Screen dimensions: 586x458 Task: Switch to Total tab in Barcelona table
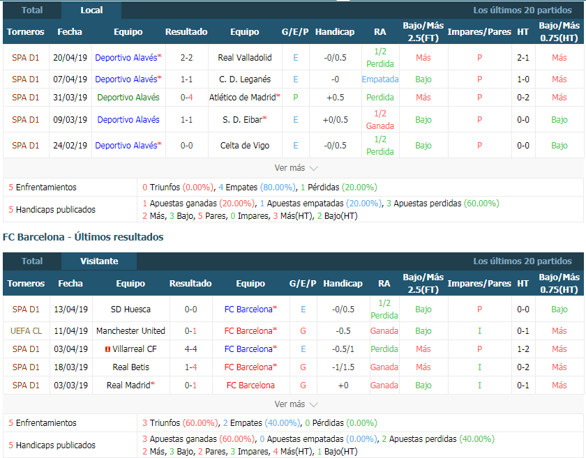point(32,261)
